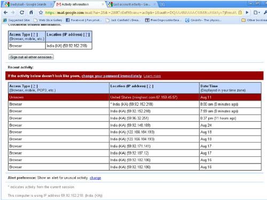Switch to the Google Search tab
The height and width of the screenshot is (200, 267).
28,4
